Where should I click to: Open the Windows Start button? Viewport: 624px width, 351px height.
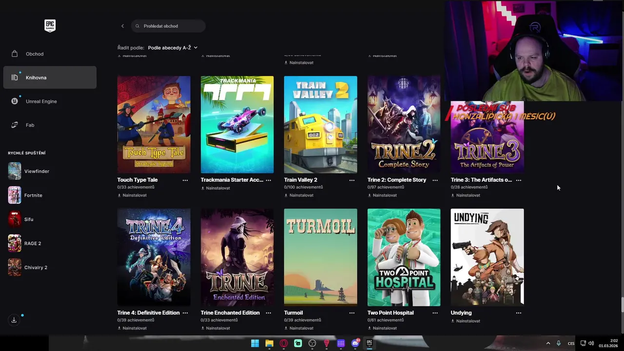tap(255, 343)
